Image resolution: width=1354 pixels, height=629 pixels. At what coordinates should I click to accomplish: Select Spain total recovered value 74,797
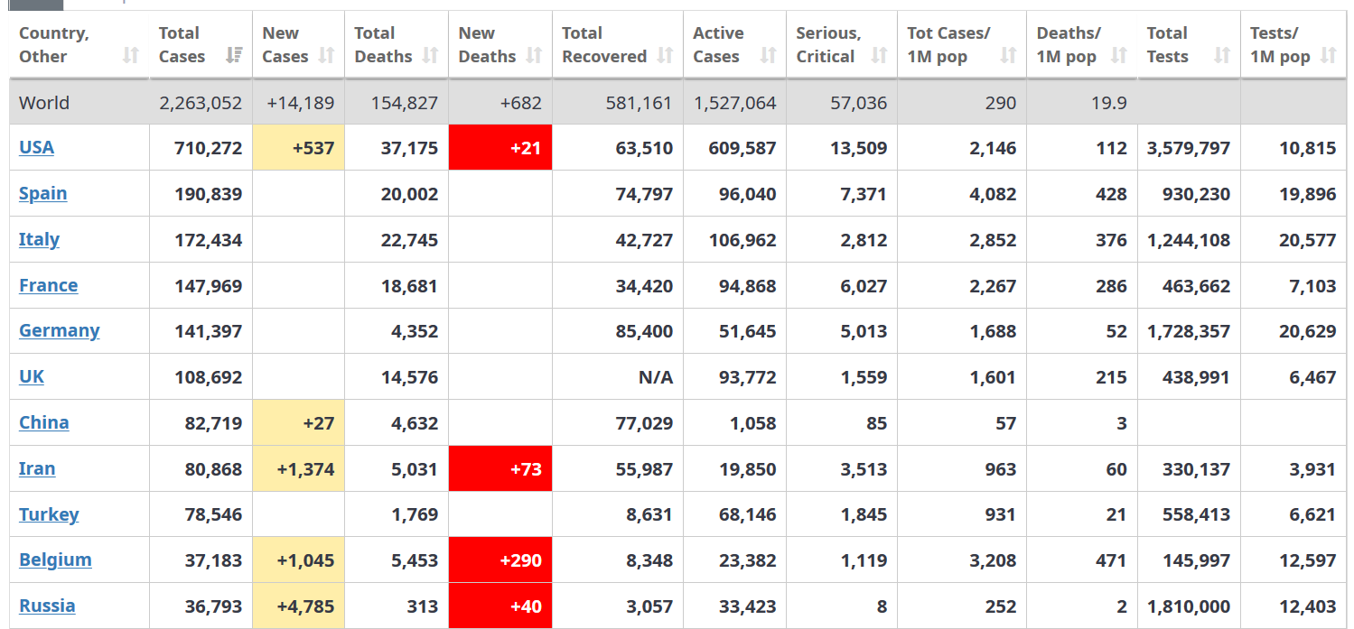pos(644,194)
